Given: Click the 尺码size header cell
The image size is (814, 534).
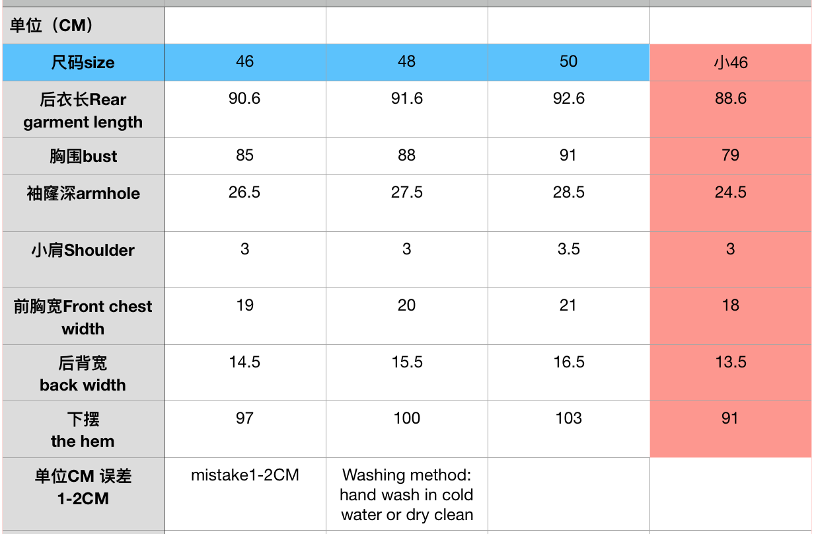Looking at the screenshot, I should [83, 63].
